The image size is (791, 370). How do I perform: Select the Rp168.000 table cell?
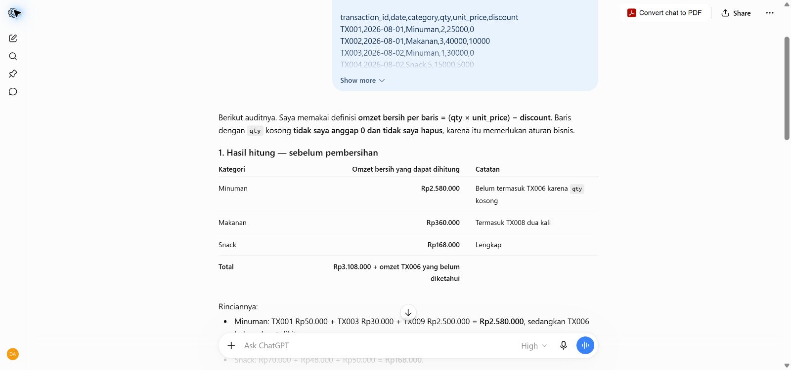[x=443, y=245]
